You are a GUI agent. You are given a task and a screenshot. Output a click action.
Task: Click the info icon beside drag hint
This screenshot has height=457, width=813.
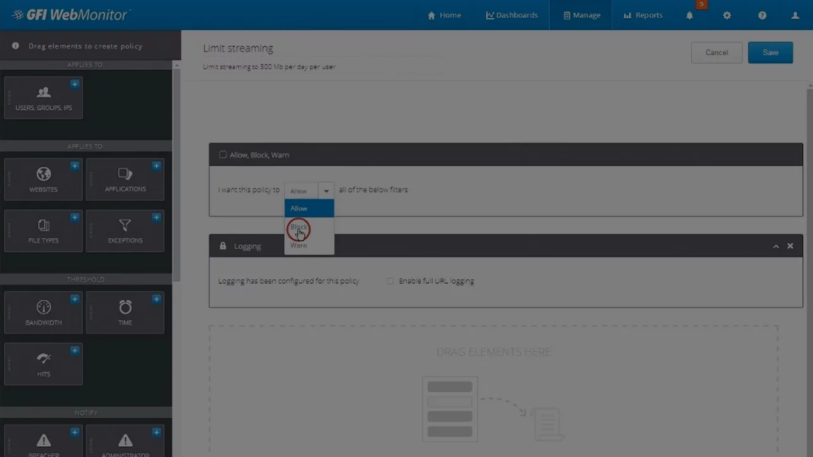[15, 46]
